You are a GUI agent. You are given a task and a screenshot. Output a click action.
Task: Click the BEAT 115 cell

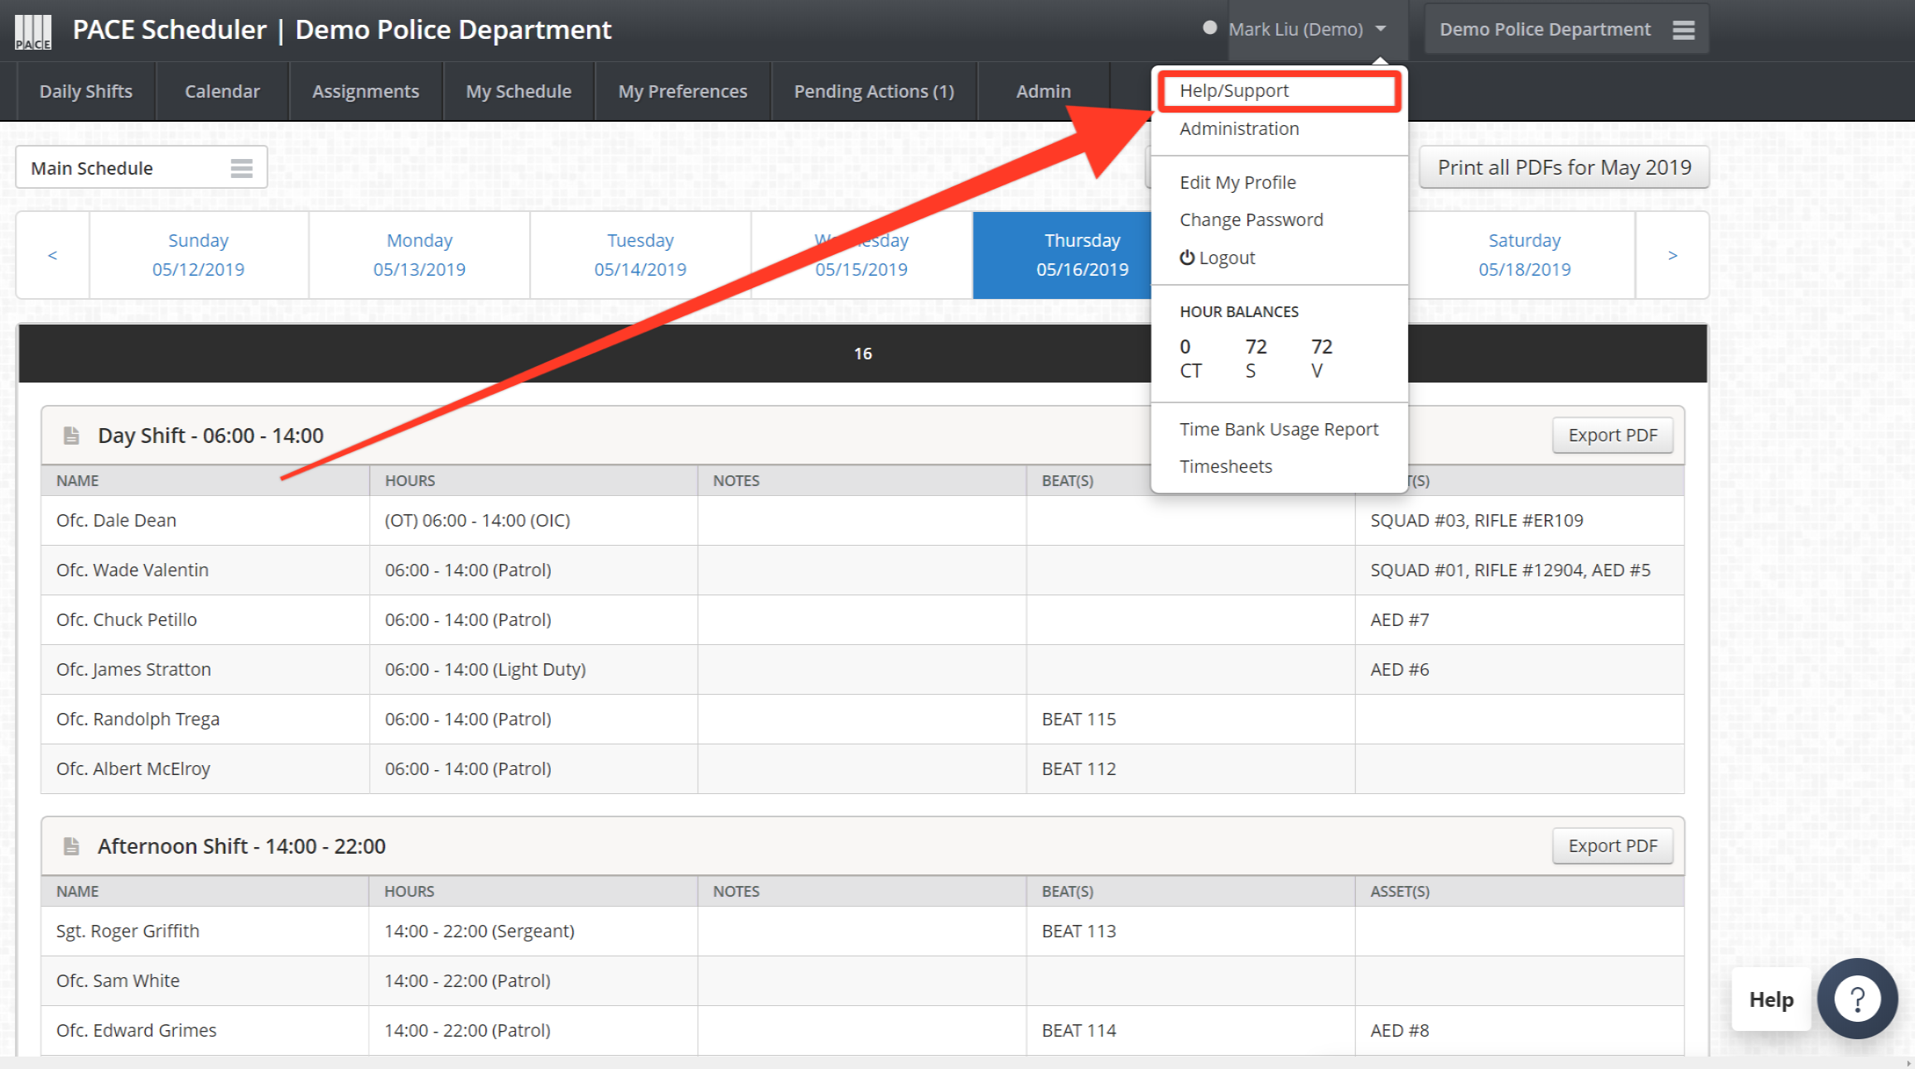pos(1190,719)
